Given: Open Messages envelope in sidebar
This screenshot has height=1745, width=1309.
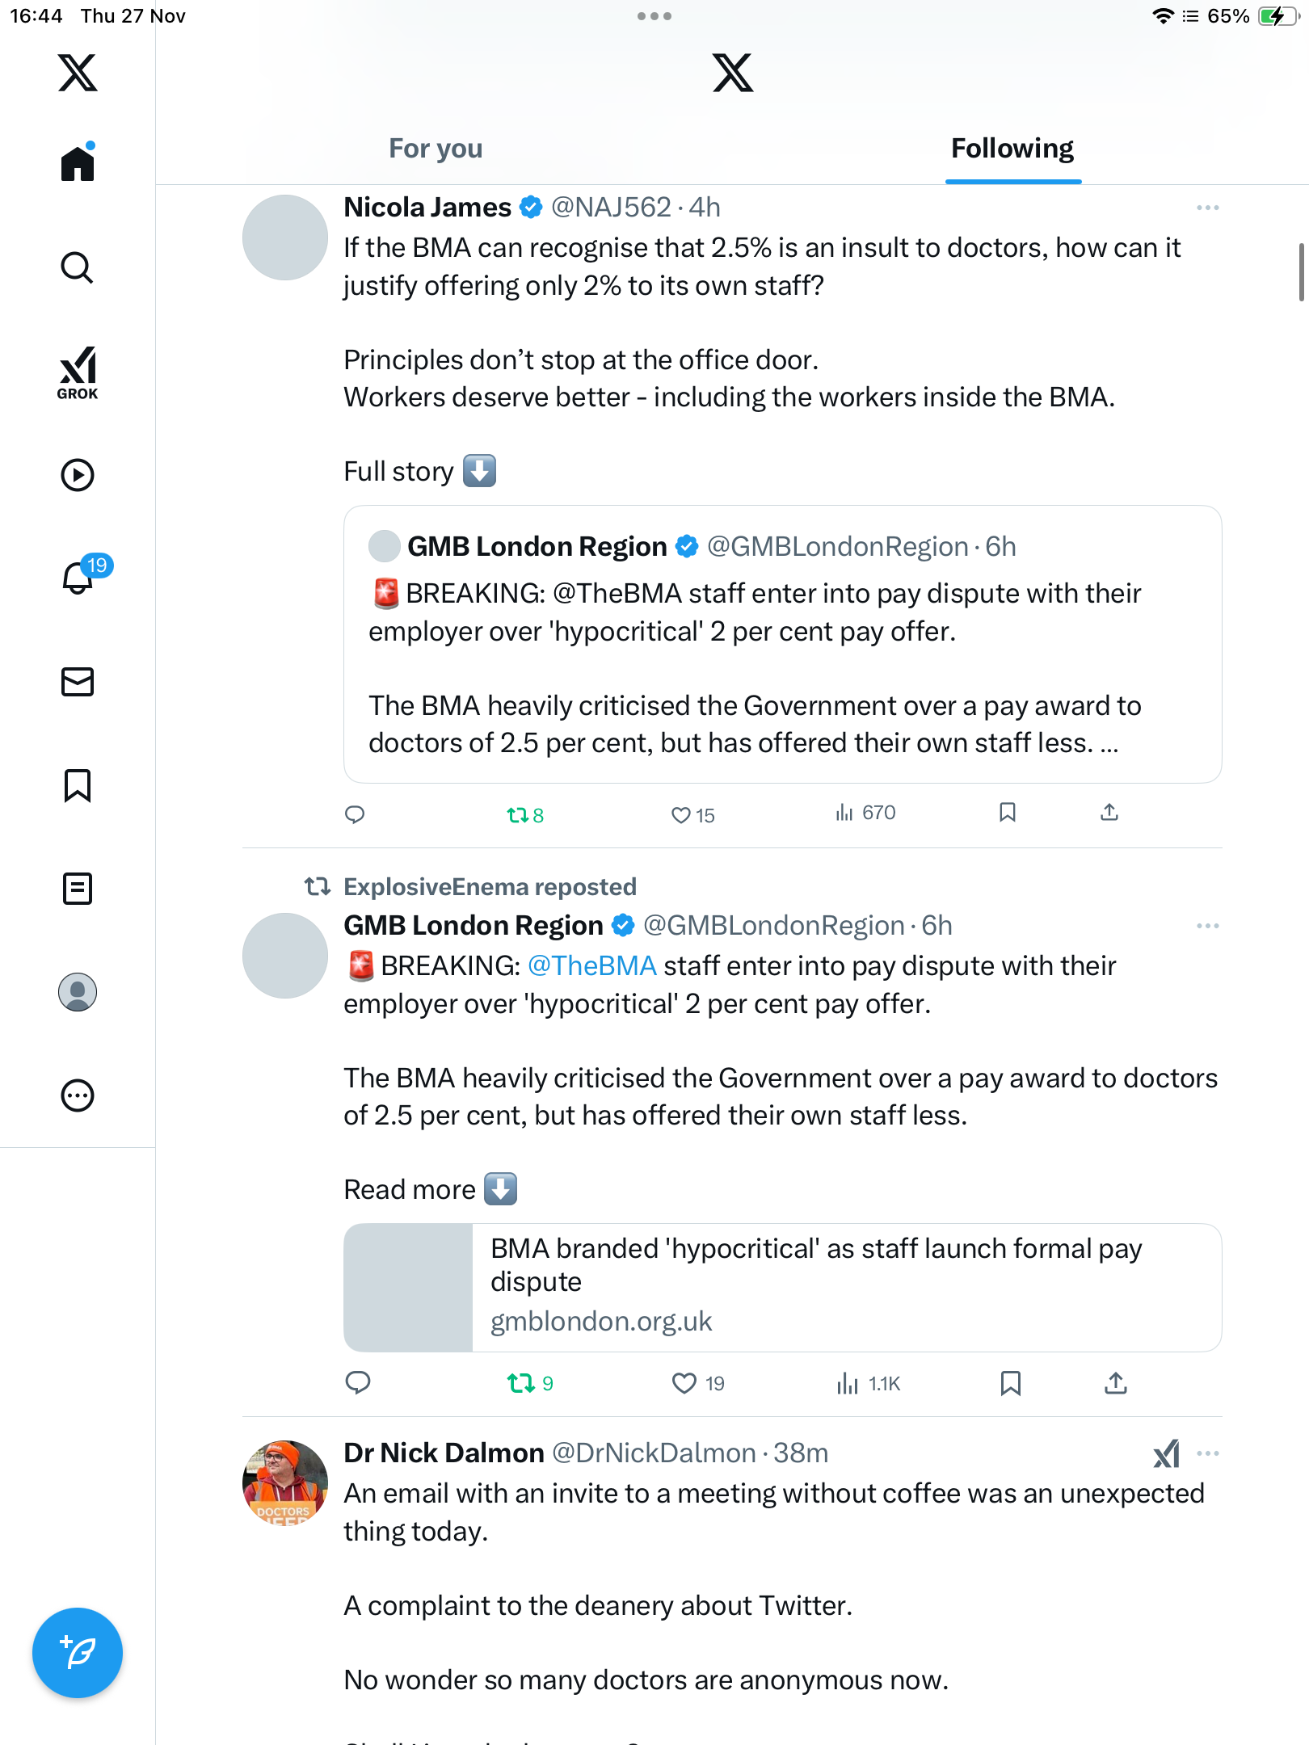Looking at the screenshot, I should [78, 682].
